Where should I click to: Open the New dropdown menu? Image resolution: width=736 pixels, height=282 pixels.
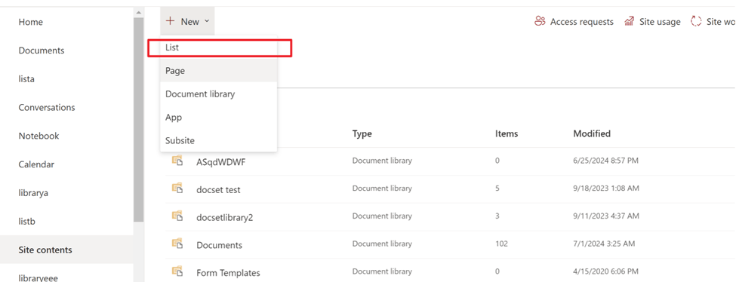click(187, 21)
